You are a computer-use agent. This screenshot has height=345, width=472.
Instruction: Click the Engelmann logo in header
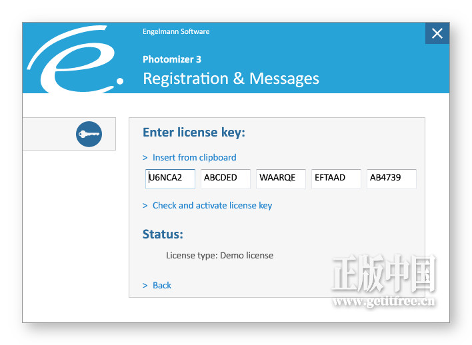pos(75,59)
